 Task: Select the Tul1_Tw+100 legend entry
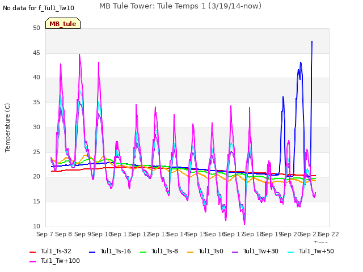coord(54,261)
